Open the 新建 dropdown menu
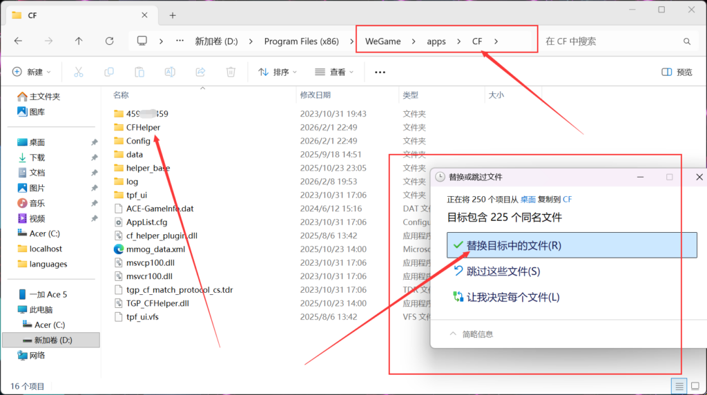 (x=32, y=72)
